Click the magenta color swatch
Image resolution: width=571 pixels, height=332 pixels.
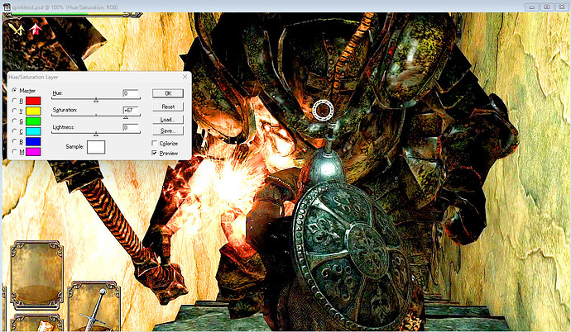33,151
